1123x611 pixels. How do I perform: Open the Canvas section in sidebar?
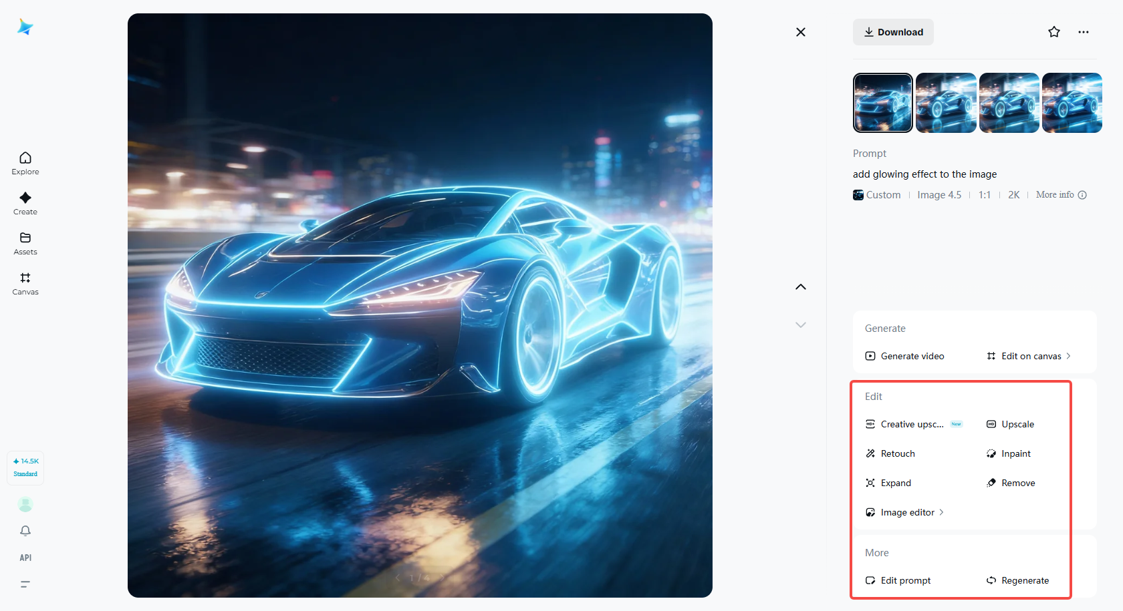click(x=25, y=284)
